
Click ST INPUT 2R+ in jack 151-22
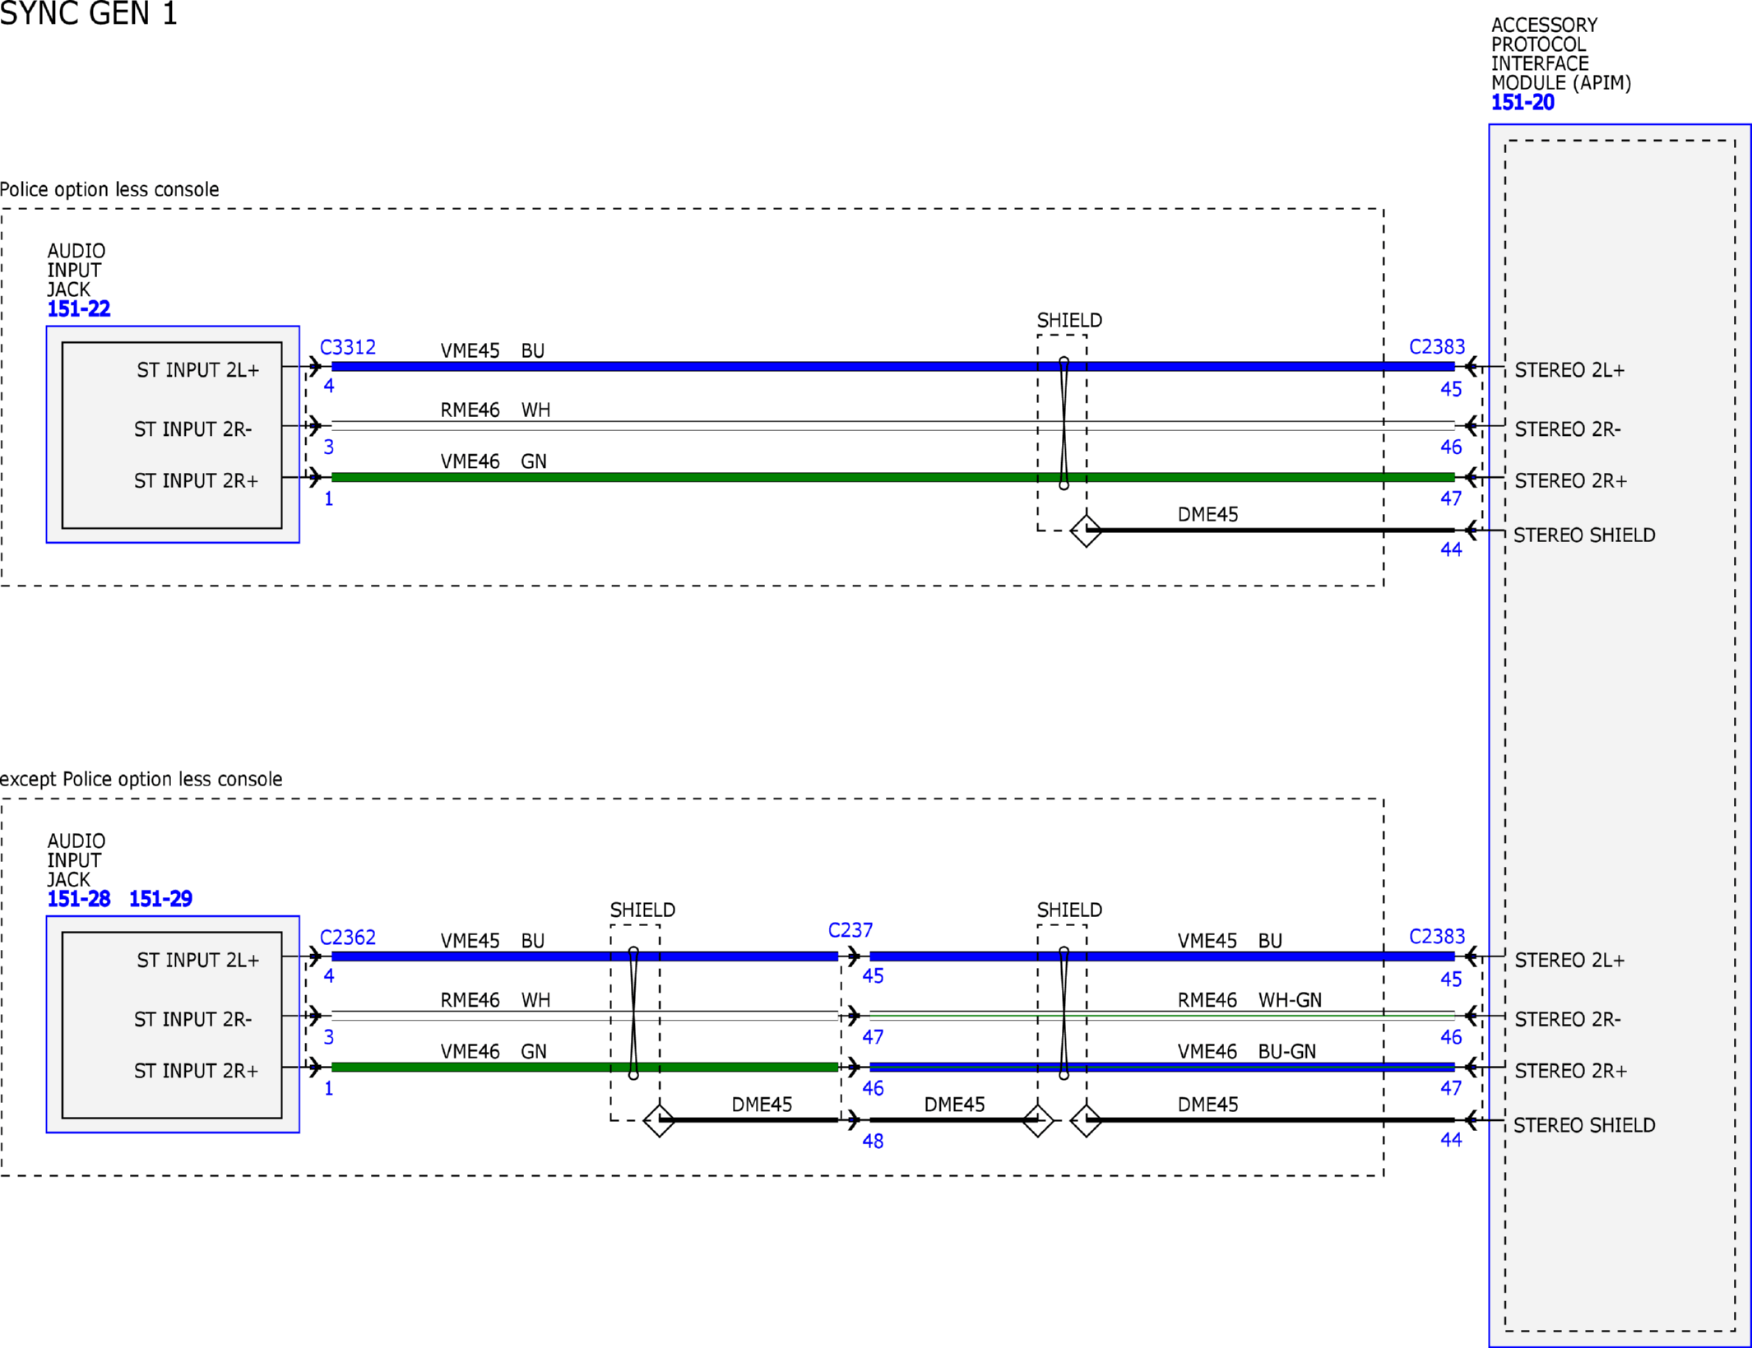(x=196, y=481)
